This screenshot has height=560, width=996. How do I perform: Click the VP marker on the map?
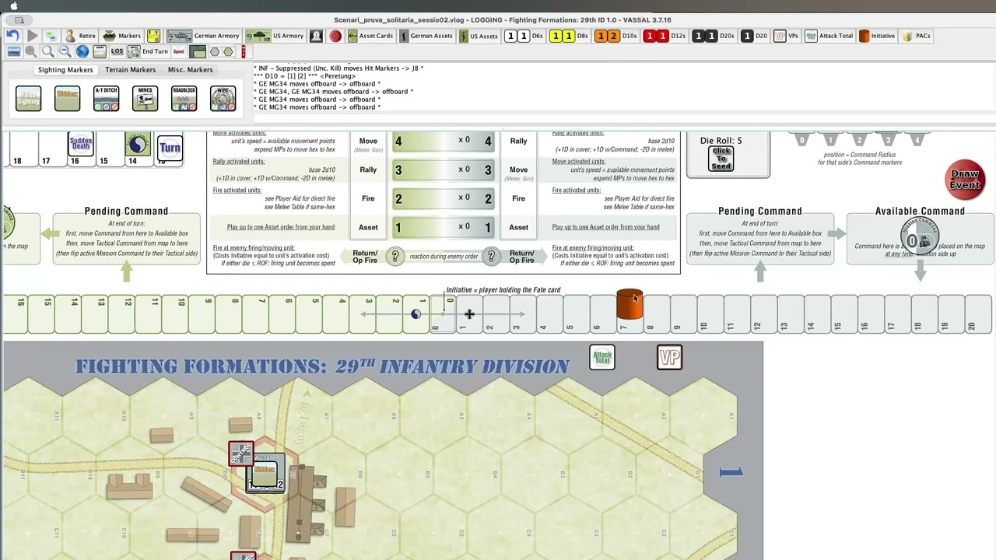(x=669, y=357)
